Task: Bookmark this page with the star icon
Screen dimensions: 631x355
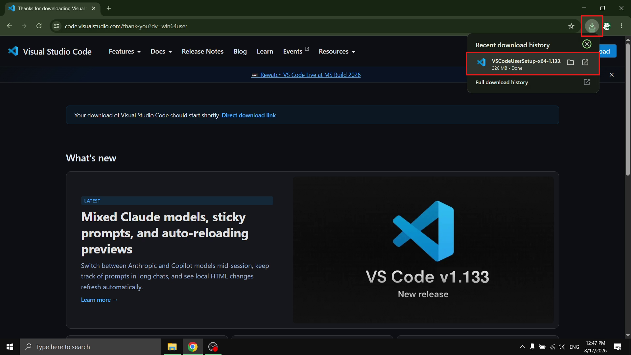Action: tap(571, 26)
